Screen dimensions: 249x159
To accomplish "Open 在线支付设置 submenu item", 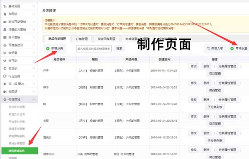I will (x=17, y=107).
